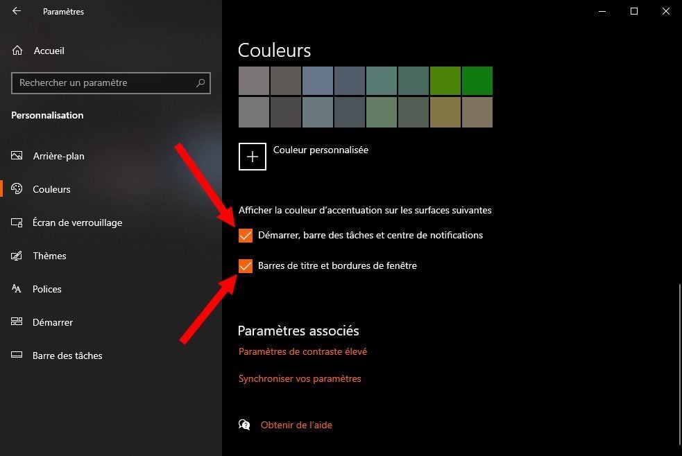This screenshot has height=456, width=682.
Task: Minimize the Paramètres window
Action: tap(602, 11)
